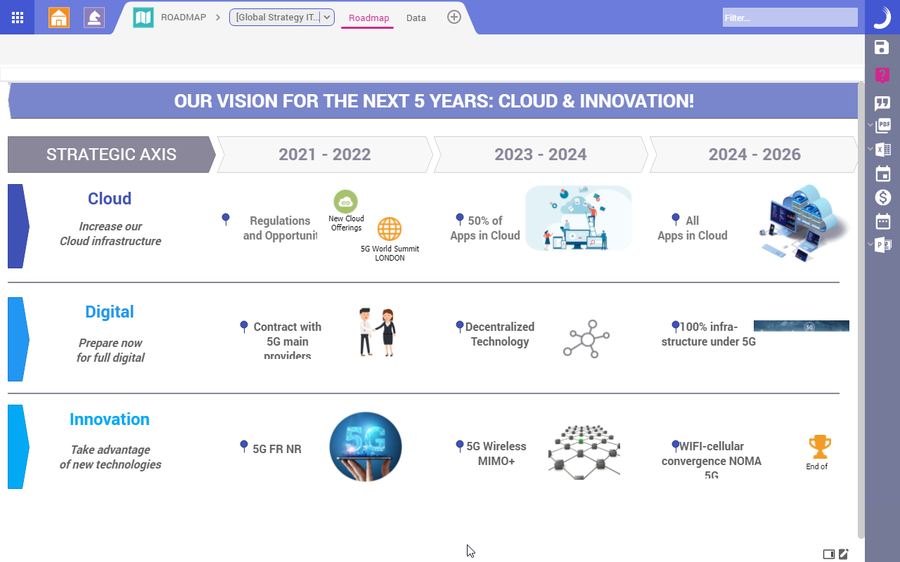Click the Contract with 5G main providers text
900x562 pixels.
pyautogui.click(x=288, y=341)
